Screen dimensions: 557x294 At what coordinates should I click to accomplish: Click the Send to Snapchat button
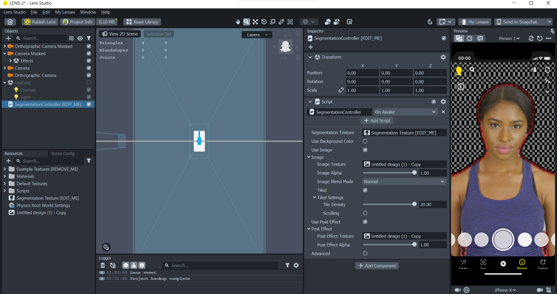tap(519, 22)
